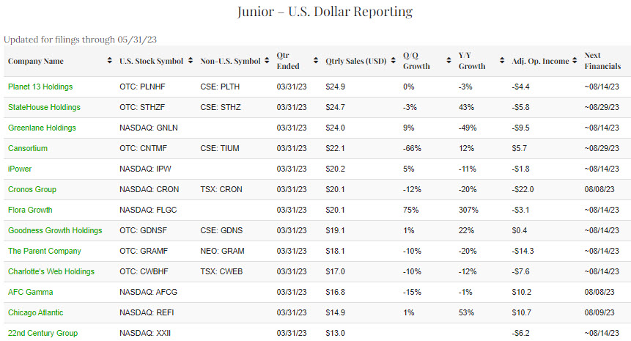Open the Planet 13 Holdings link
The width and height of the screenshot is (631, 341).
tap(40, 87)
